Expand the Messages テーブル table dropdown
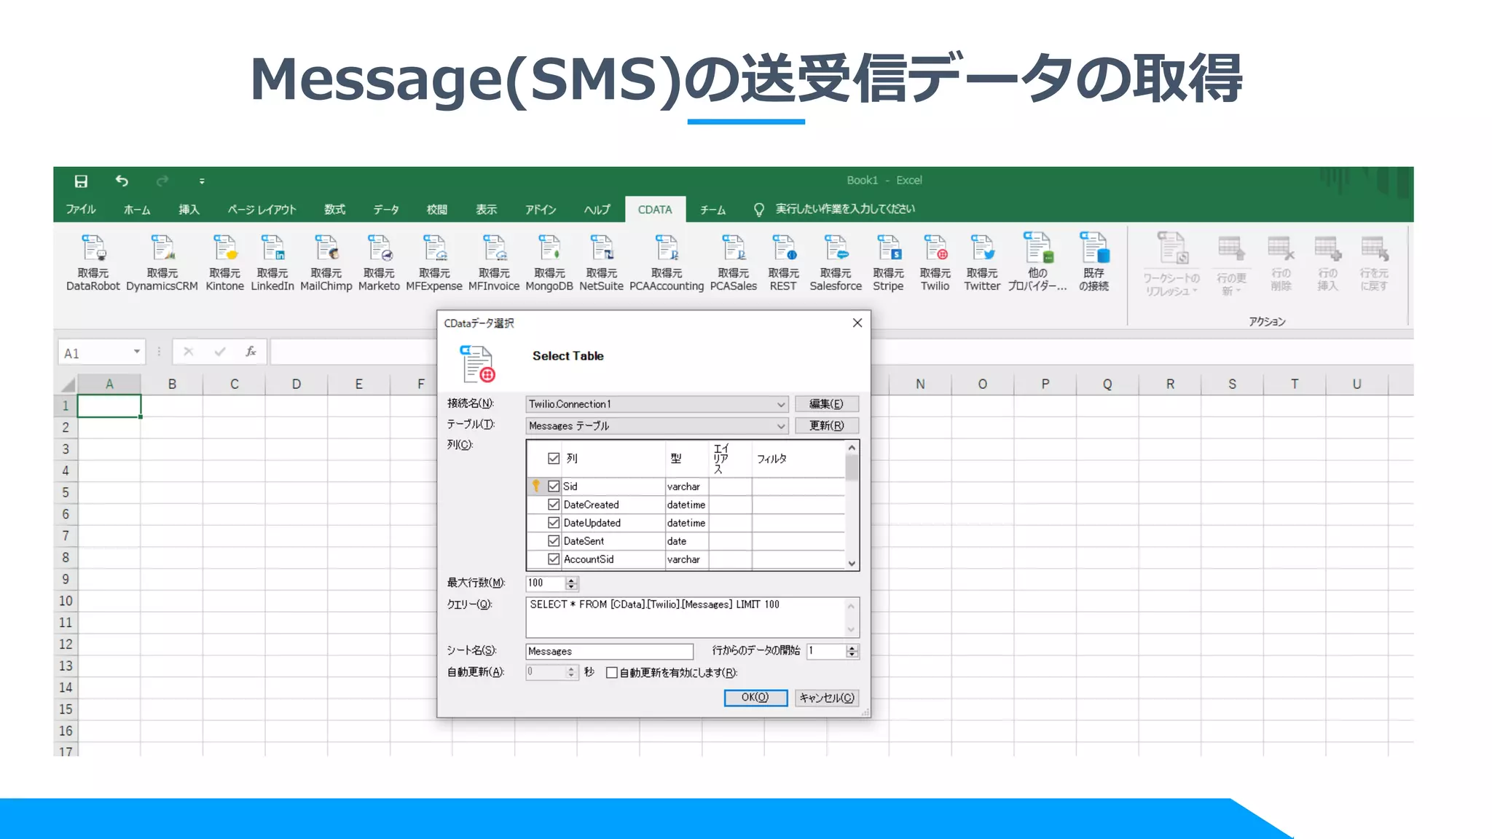 coord(781,426)
